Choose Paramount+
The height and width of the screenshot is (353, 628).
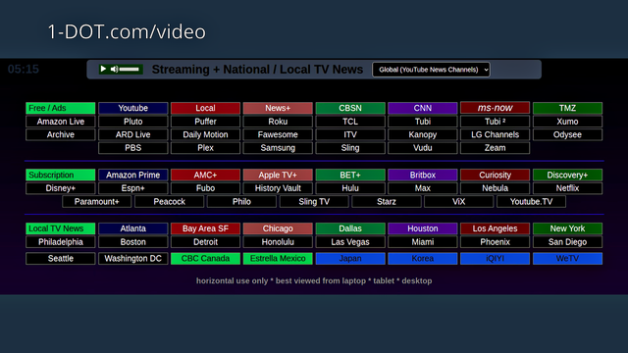(97, 202)
